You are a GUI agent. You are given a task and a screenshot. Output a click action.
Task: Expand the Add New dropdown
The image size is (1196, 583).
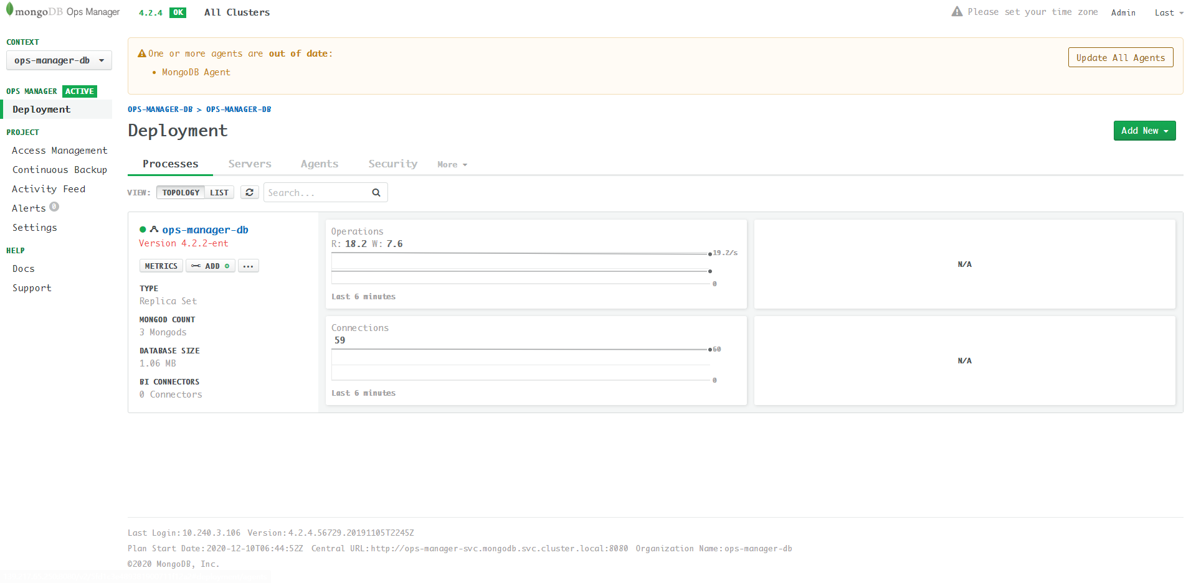(1144, 130)
